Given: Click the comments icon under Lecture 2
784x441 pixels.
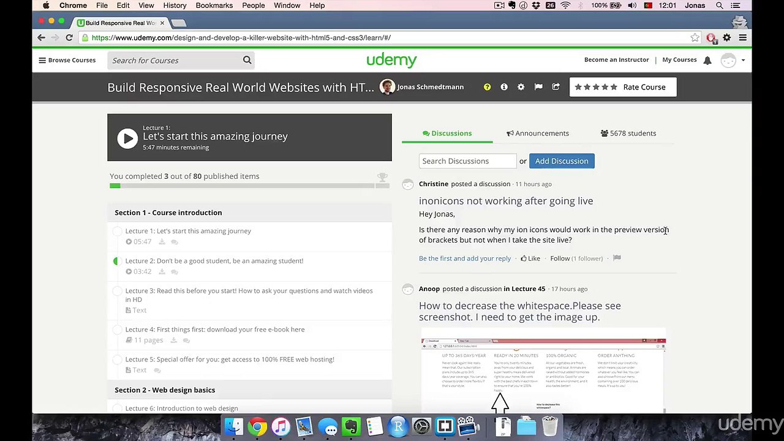Looking at the screenshot, I should point(175,272).
